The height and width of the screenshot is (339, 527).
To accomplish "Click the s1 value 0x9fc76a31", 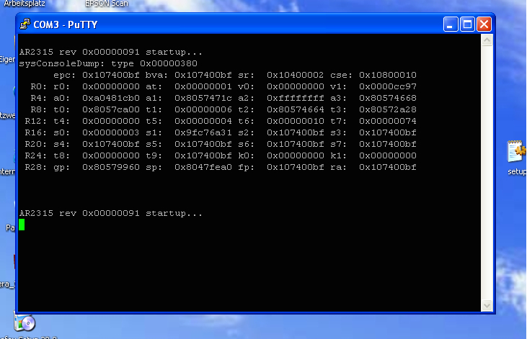I will [203, 132].
